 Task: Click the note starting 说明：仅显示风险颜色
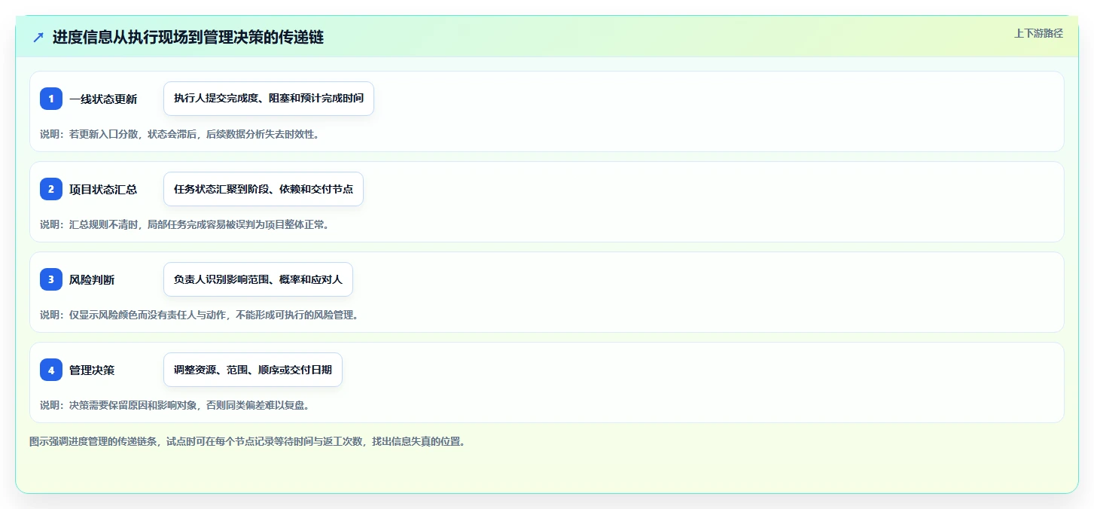tap(200, 315)
